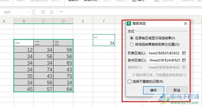Click cell 43 in column C
The width and height of the screenshot is (202, 107).
43,76
